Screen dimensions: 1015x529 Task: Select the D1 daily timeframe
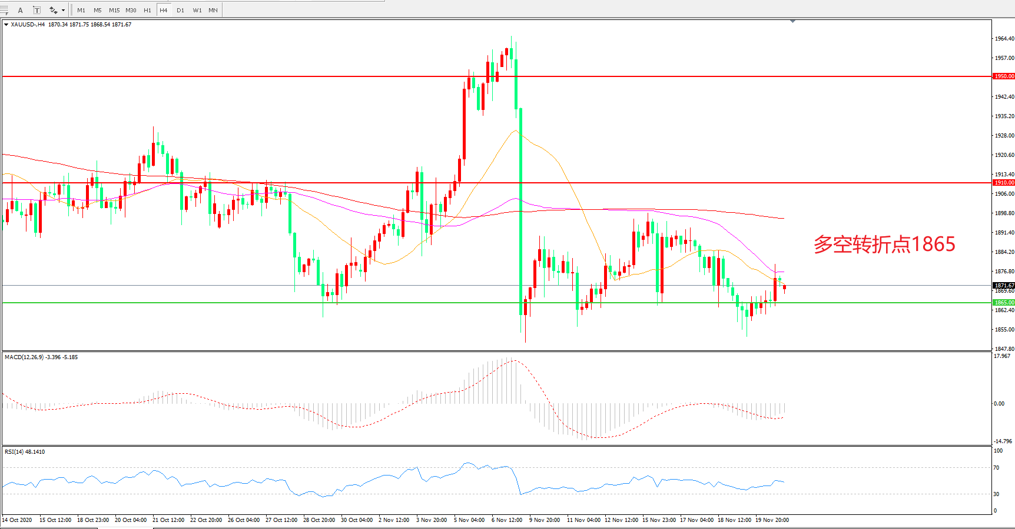180,10
